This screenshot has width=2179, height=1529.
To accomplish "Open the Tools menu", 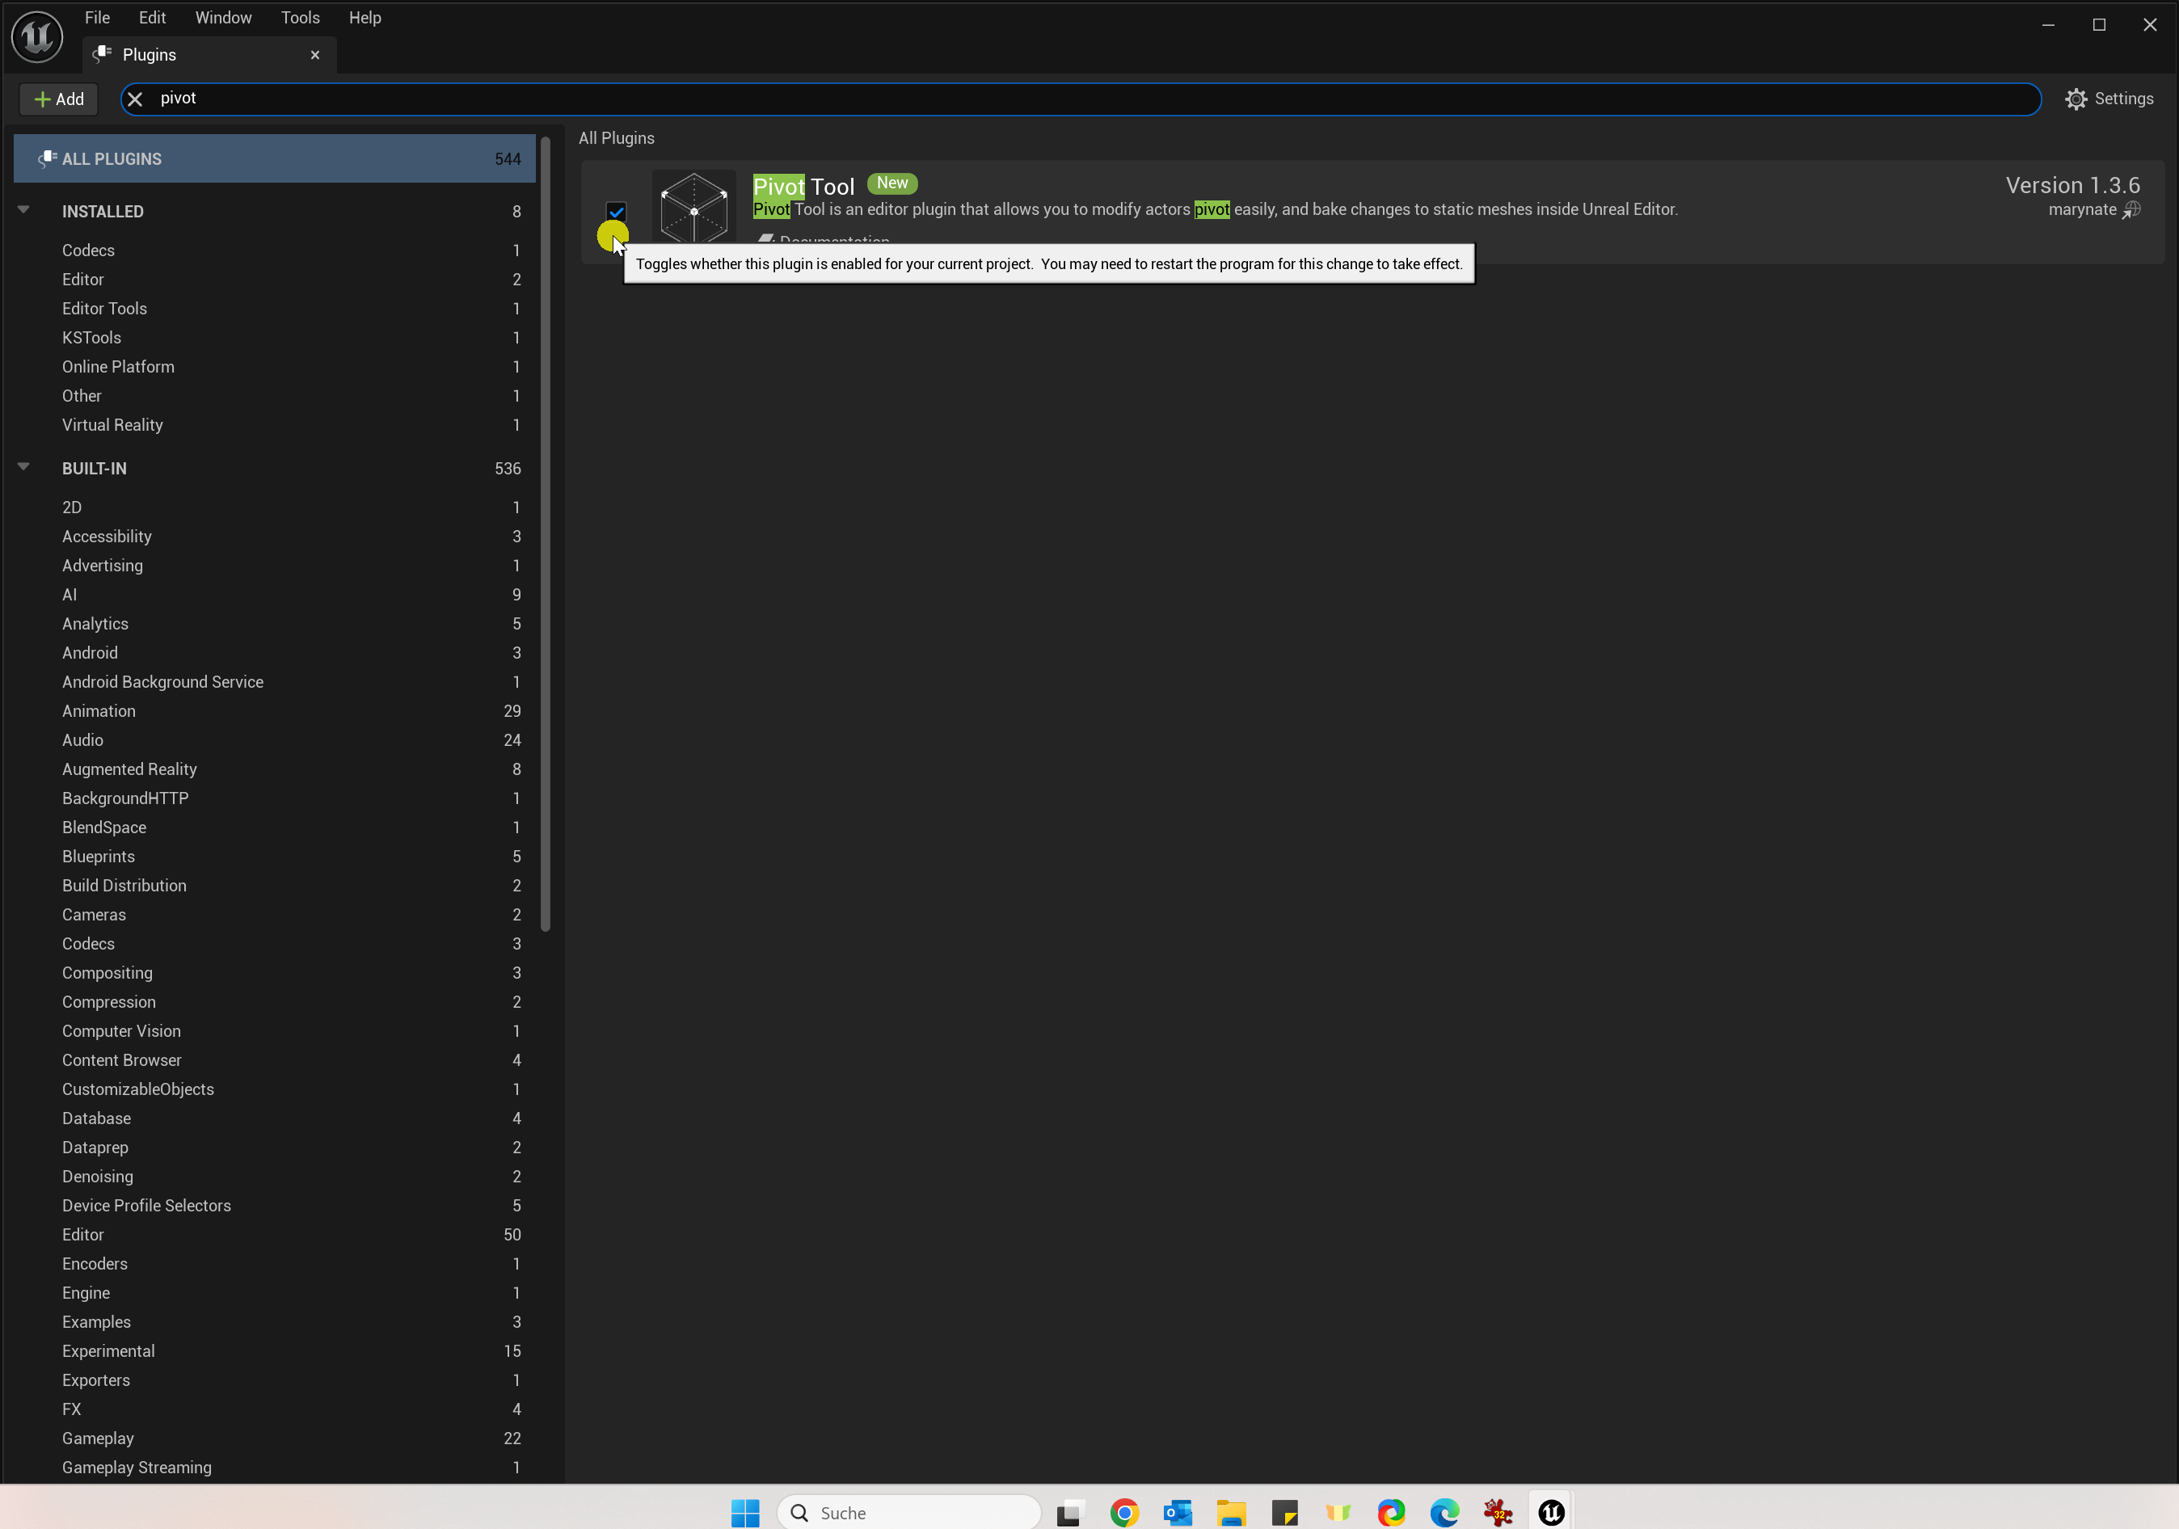I will click(x=300, y=17).
